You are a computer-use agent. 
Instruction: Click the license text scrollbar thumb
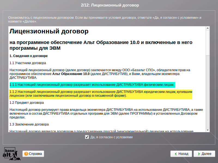(x=208, y=43)
